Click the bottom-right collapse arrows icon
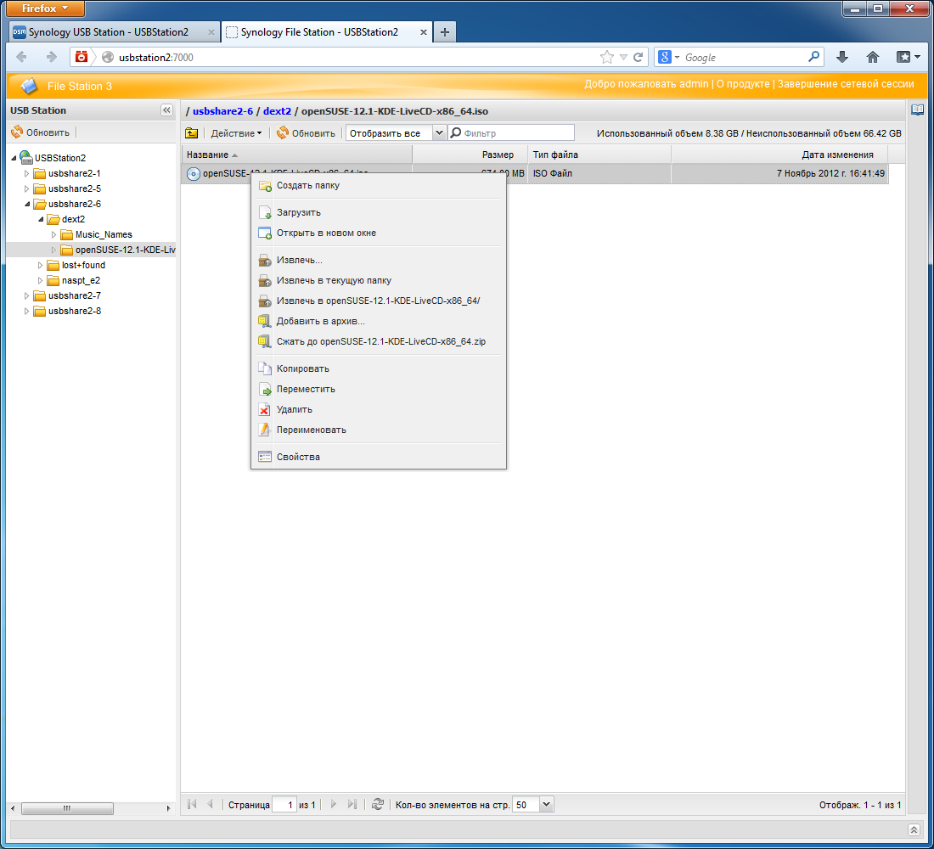This screenshot has height=849, width=934. coord(914,830)
